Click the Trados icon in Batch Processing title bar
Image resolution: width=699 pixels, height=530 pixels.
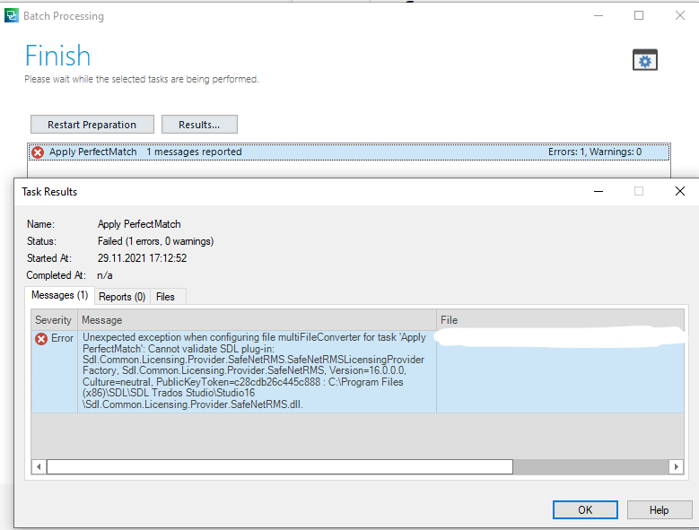11,15
